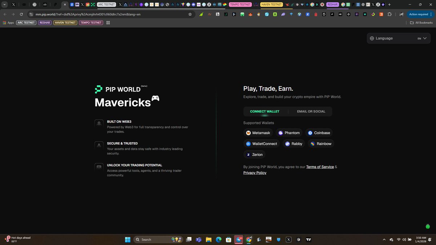The image size is (436, 245).
Task: Click the green bug widget at page corner
Action: [428, 226]
